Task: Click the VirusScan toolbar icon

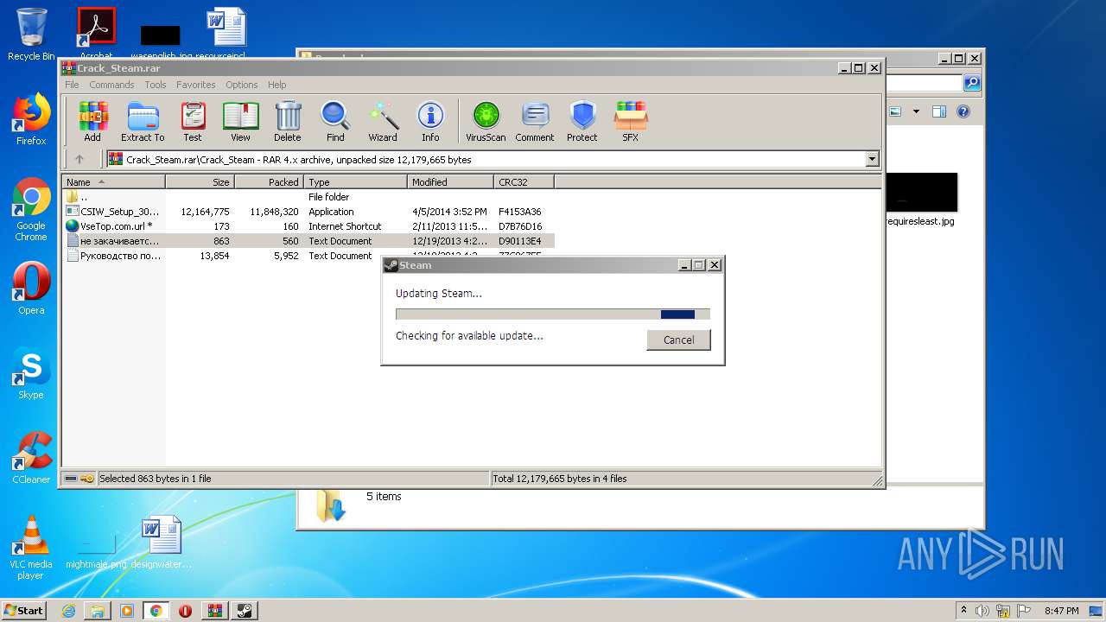Action: point(486,121)
